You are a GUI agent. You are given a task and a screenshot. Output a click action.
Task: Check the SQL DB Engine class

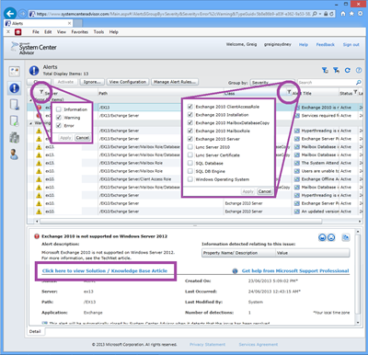click(x=190, y=171)
